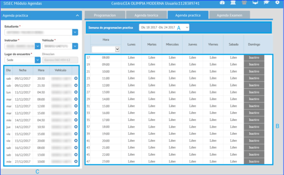This screenshot has width=284, height=175.
Task: Open the Hora filter dropdown in table header
Action: coord(106,49)
